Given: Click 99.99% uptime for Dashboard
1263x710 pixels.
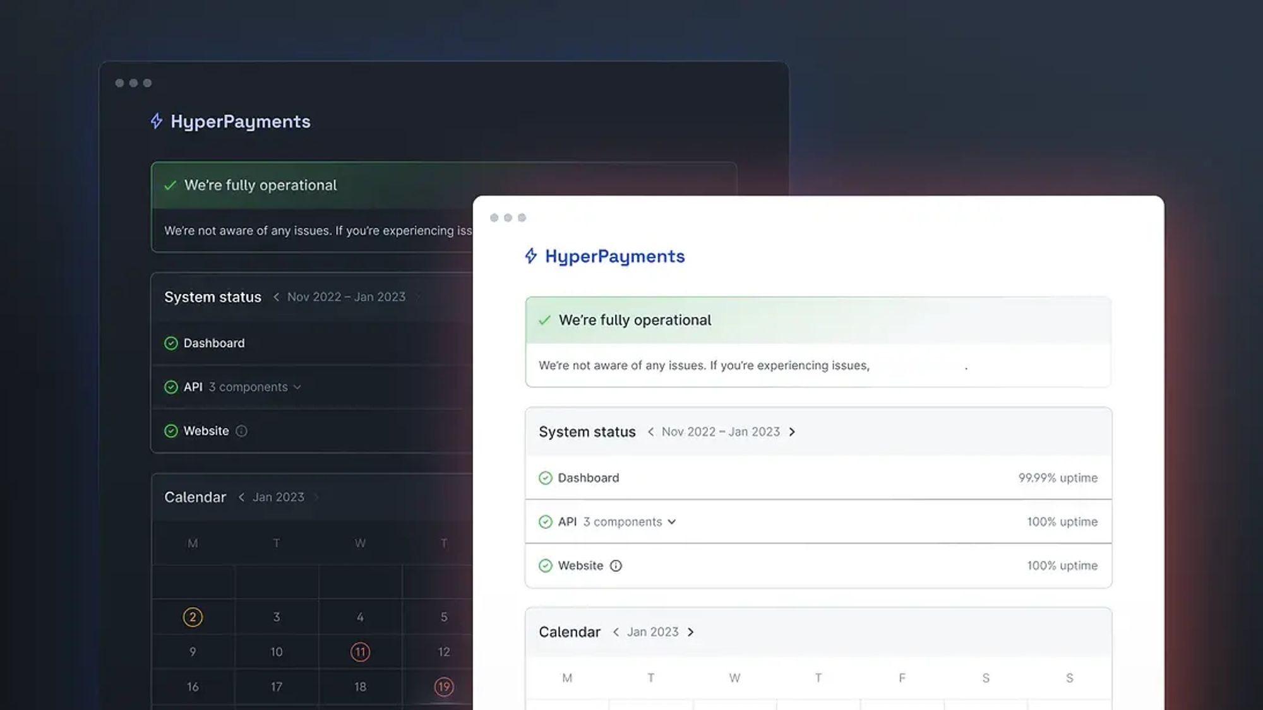Looking at the screenshot, I should tap(1058, 478).
